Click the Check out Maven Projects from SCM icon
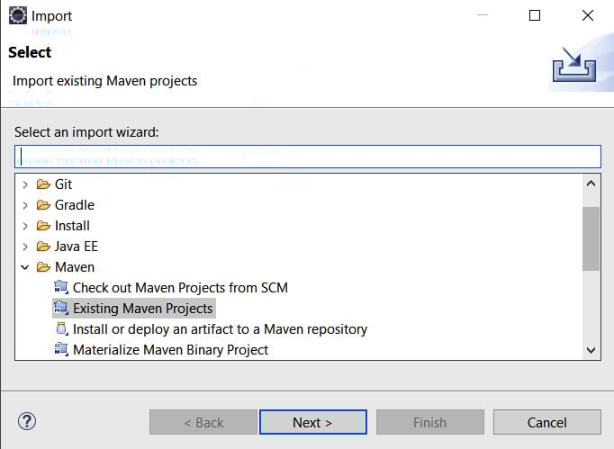 click(x=60, y=287)
